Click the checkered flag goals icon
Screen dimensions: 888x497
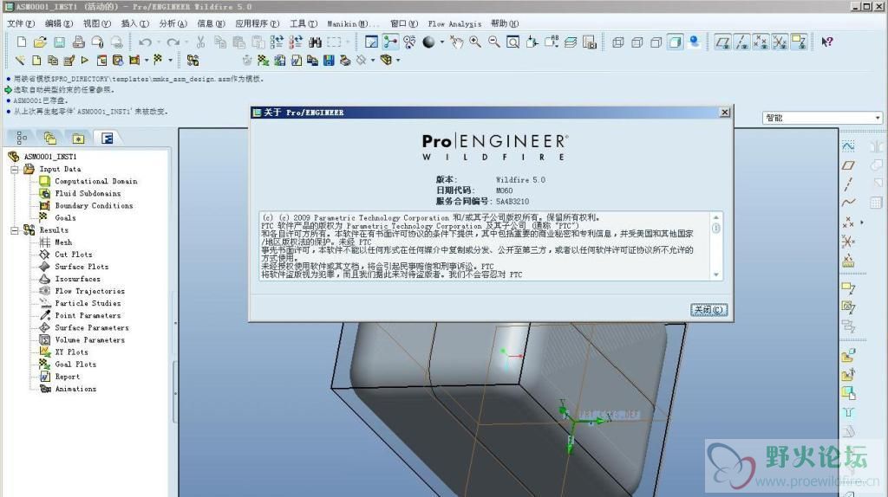pos(158,60)
